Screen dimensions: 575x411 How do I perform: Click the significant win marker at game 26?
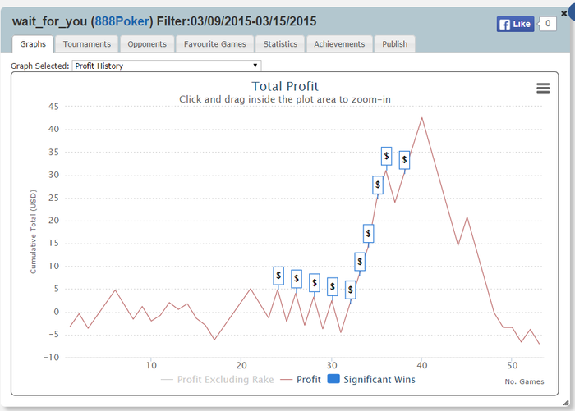297,279
